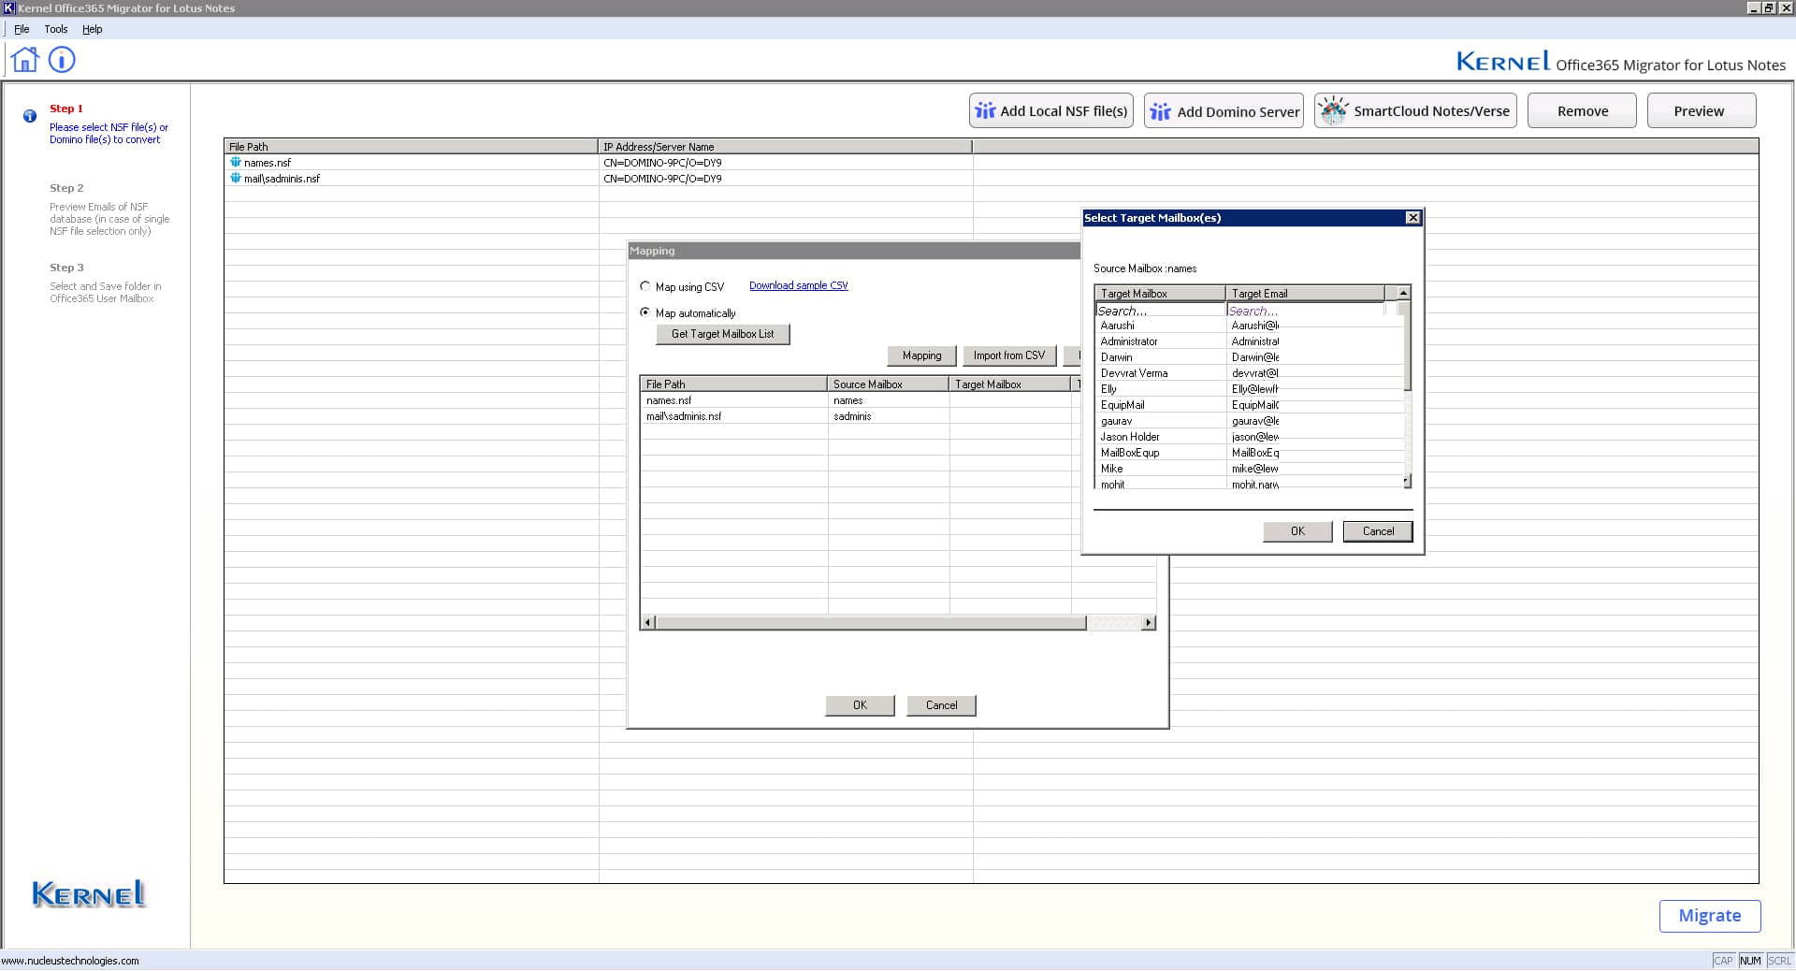Image resolution: width=1796 pixels, height=971 pixels.
Task: Click the Target Mailbox search field
Action: tap(1160, 311)
